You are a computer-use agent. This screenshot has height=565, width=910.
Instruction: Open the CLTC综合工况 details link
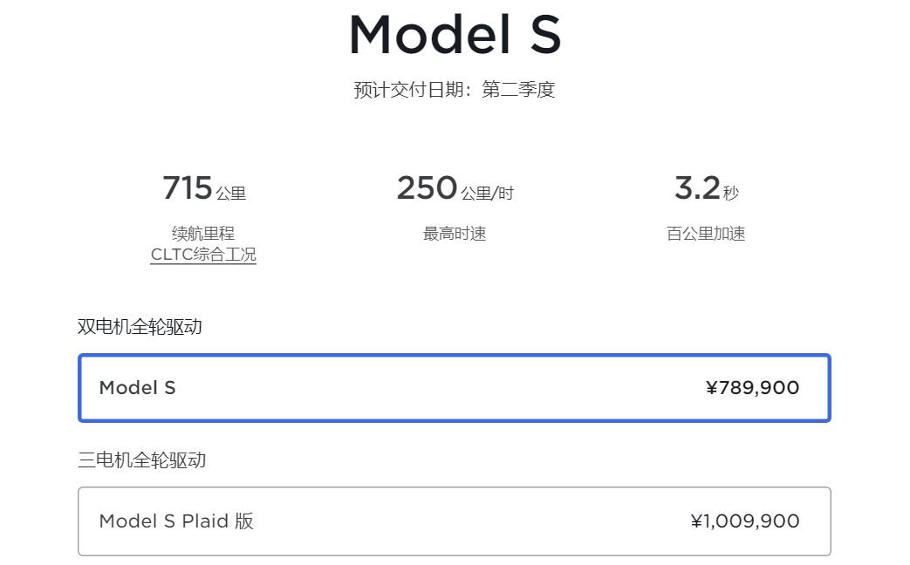[x=203, y=255]
